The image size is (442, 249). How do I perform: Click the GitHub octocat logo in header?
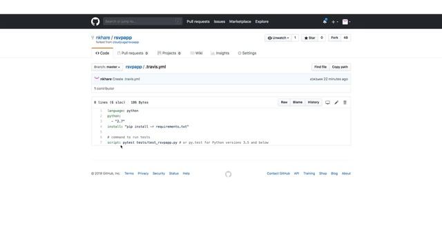95,21
